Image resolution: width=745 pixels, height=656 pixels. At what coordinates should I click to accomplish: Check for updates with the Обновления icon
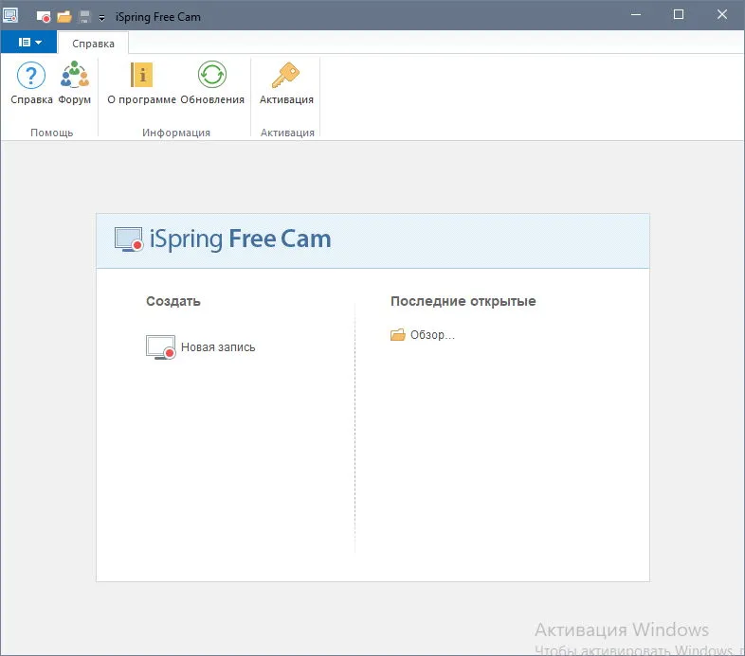[x=212, y=83]
